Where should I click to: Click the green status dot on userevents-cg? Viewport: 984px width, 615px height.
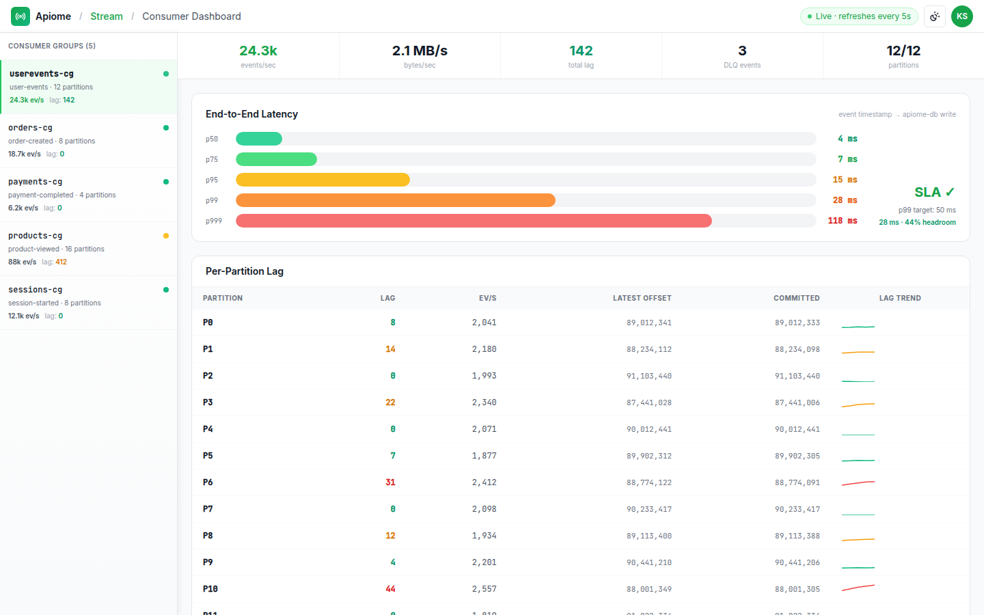[166, 74]
